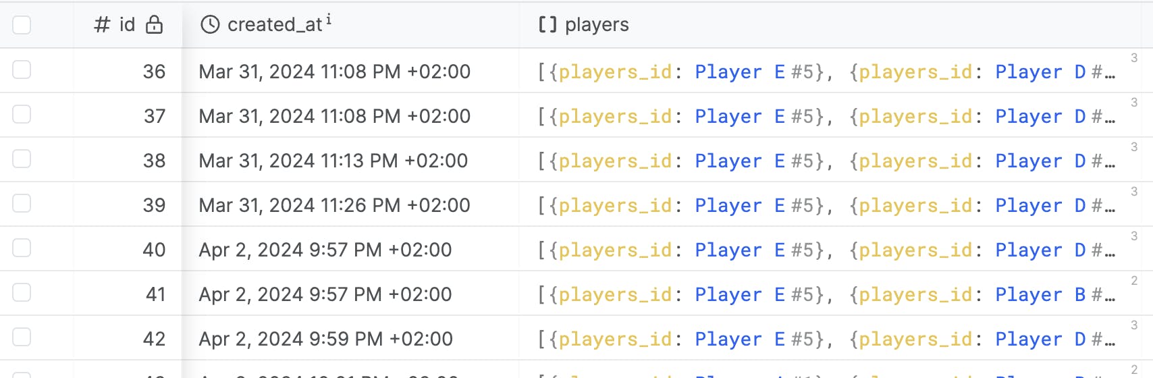Click the clock icon beside created_at
The image size is (1153, 378).
coord(210,25)
